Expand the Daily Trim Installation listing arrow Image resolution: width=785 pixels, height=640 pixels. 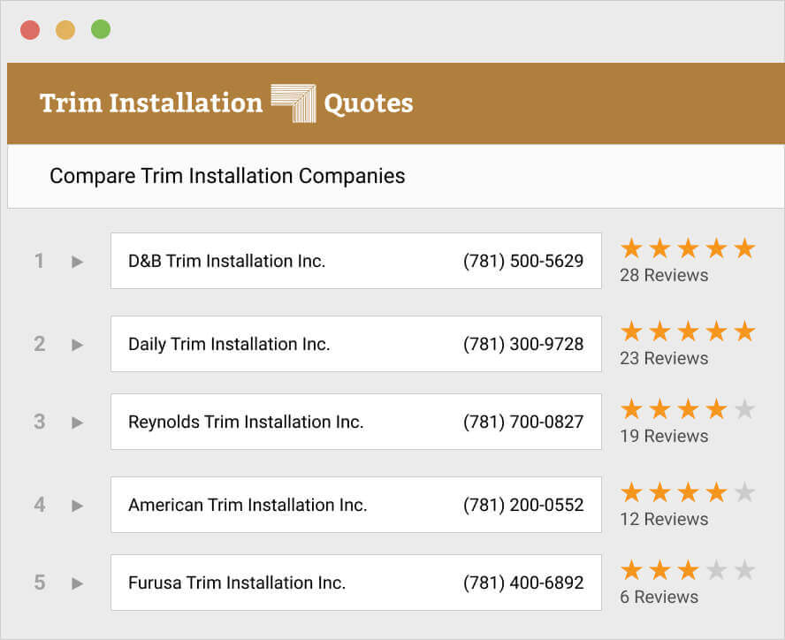pos(76,344)
